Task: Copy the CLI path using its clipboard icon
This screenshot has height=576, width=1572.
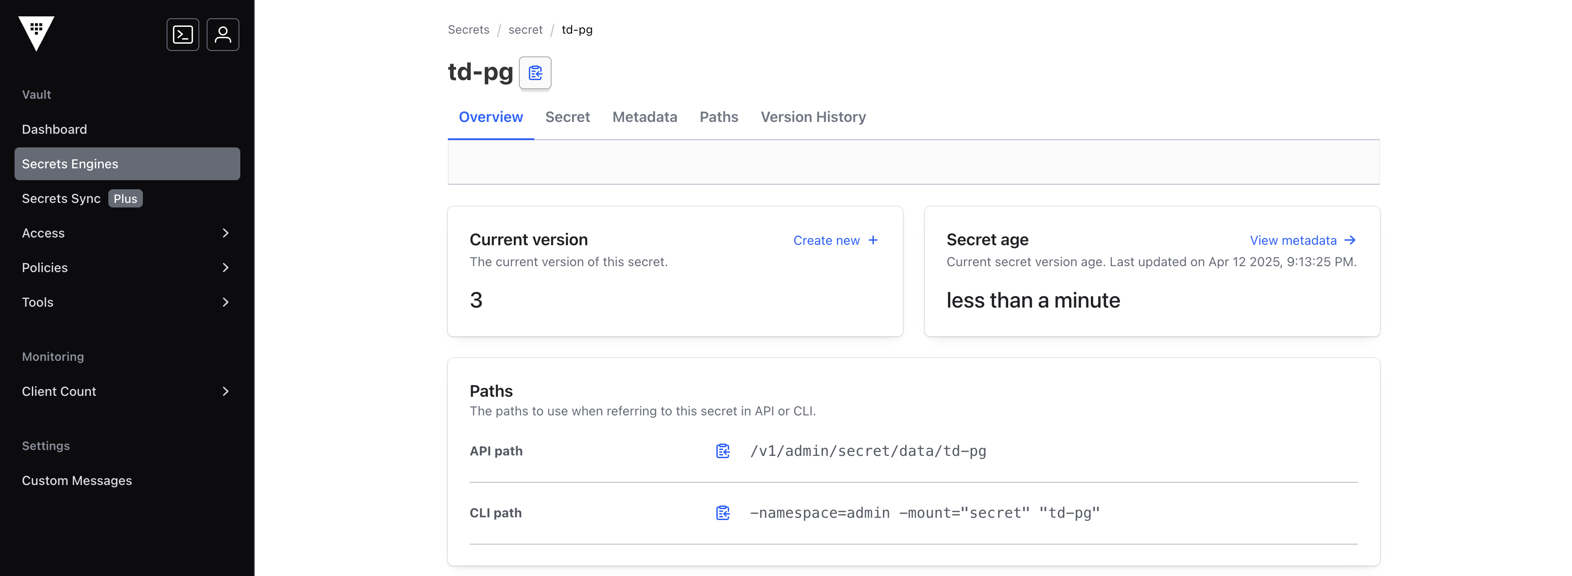Action: (x=723, y=513)
